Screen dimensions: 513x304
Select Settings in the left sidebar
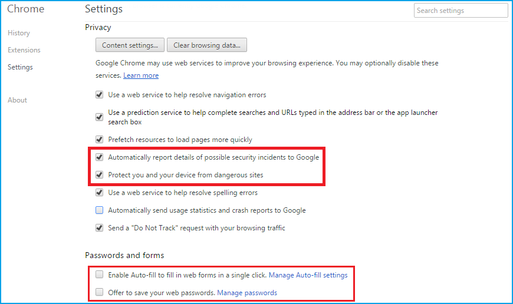pos(20,67)
